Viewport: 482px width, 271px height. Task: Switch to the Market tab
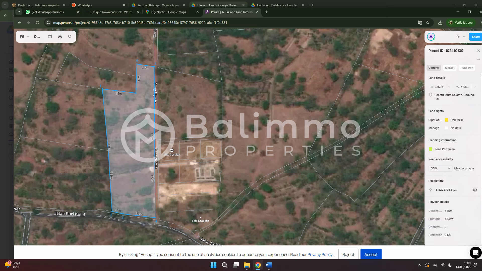coord(449,68)
